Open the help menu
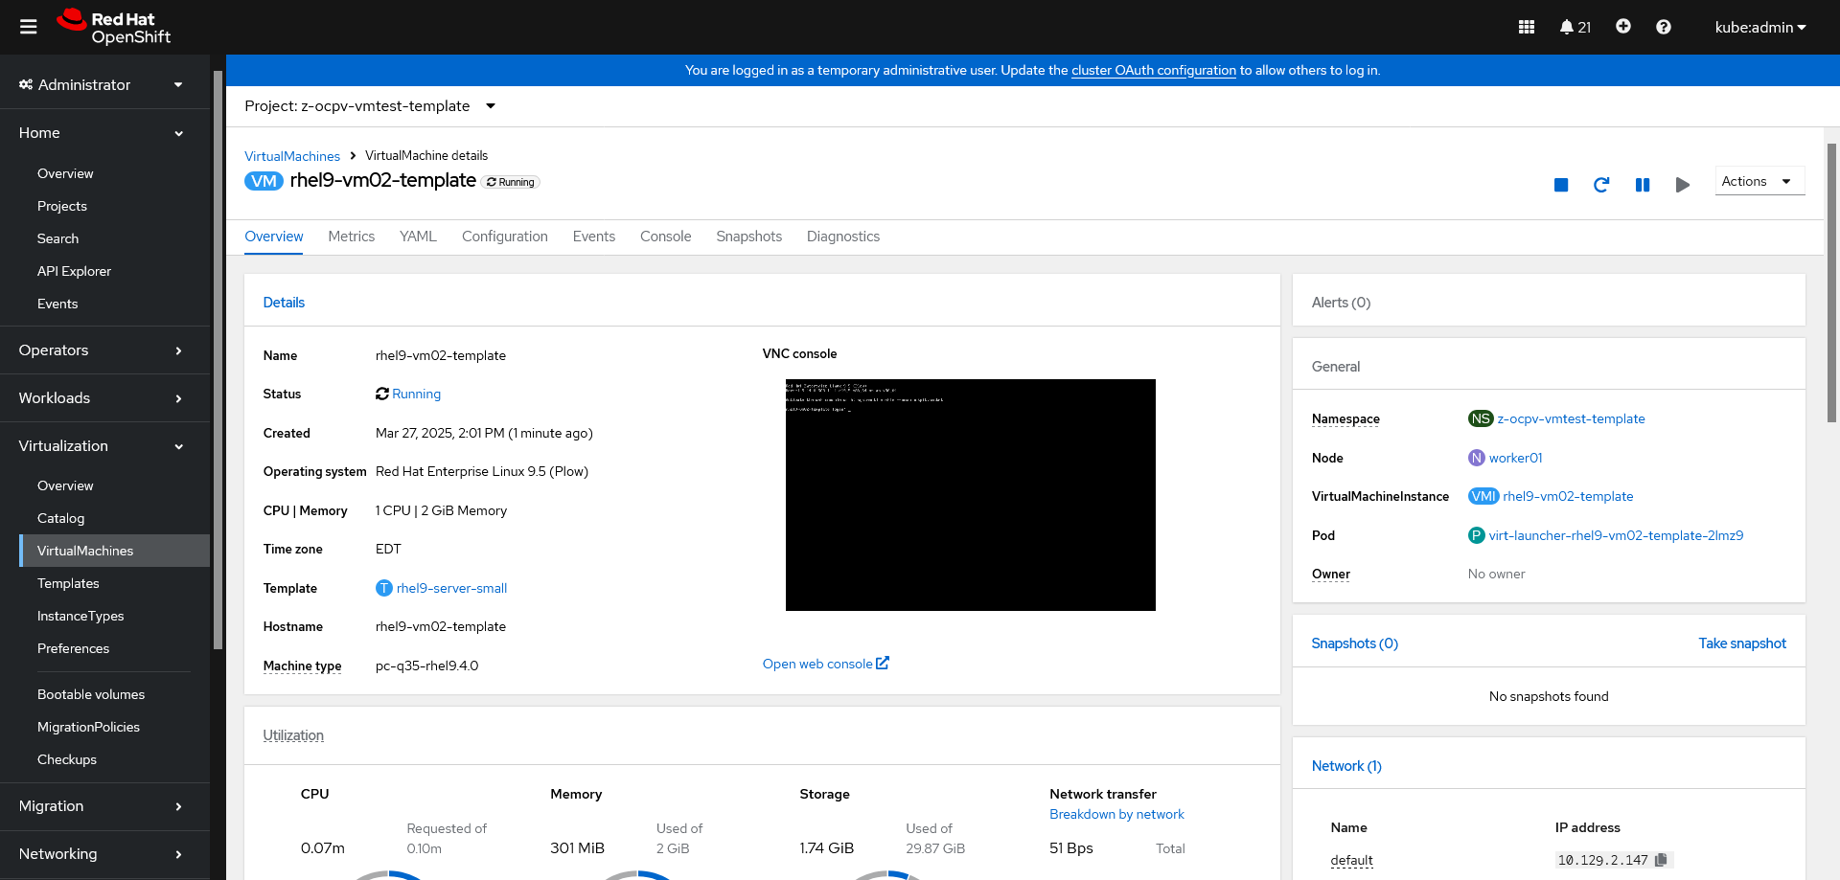1840x880 pixels. (x=1664, y=27)
